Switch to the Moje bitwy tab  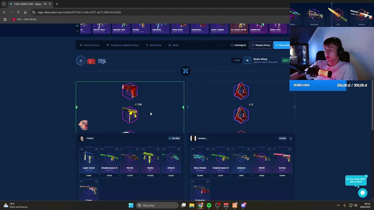(x=153, y=45)
